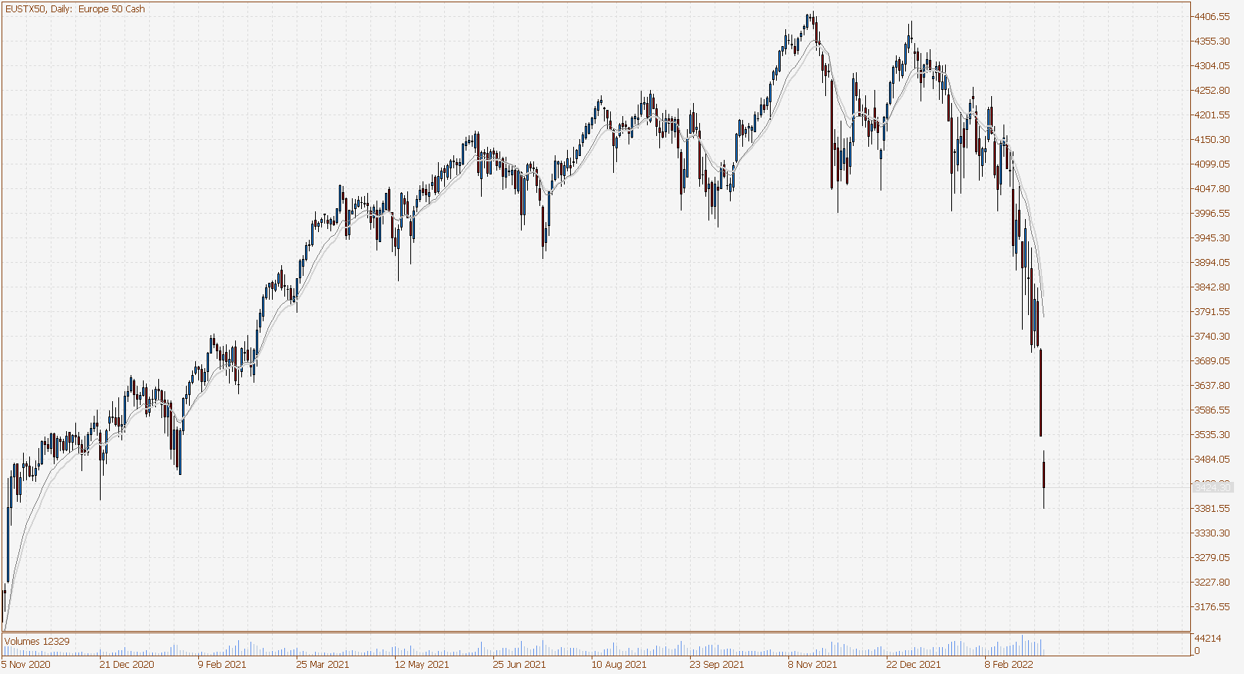The width and height of the screenshot is (1244, 674).
Task: Click the 3740.30 price axis label
Action: pyautogui.click(x=1212, y=336)
